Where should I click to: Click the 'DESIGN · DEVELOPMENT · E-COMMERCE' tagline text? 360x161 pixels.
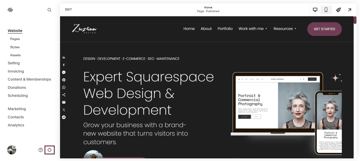pyautogui.click(x=131, y=59)
